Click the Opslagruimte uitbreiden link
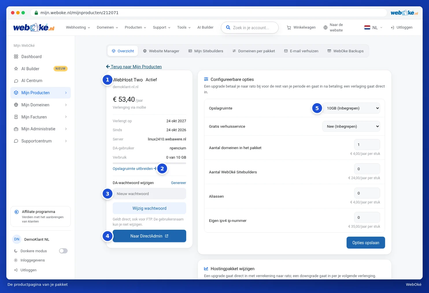This screenshot has height=293, width=429. pyautogui.click(x=134, y=169)
